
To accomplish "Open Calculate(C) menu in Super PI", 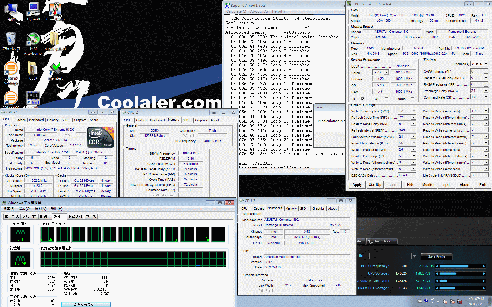I will (236, 11).
